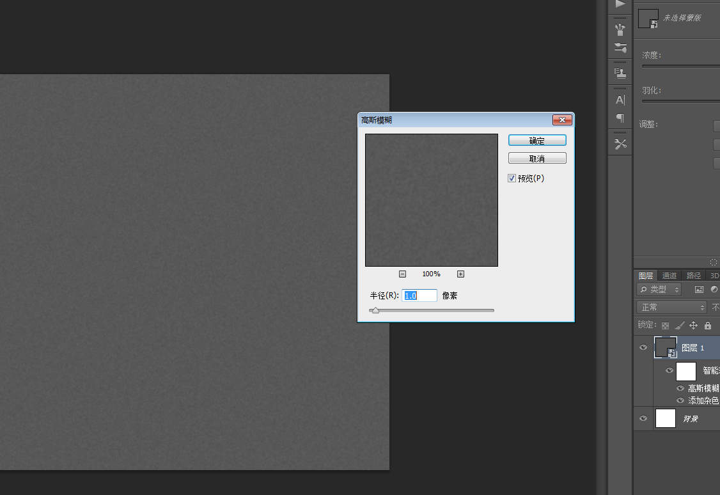The width and height of the screenshot is (720, 495).
Task: Select the 添加杂色 filter entry
Action: 703,401
